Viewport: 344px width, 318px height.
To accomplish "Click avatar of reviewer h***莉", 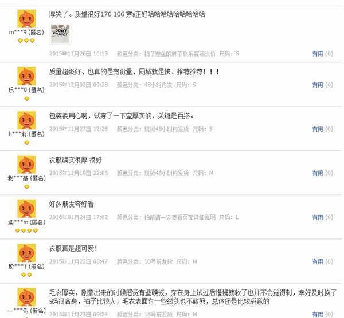I will tap(26, 120).
